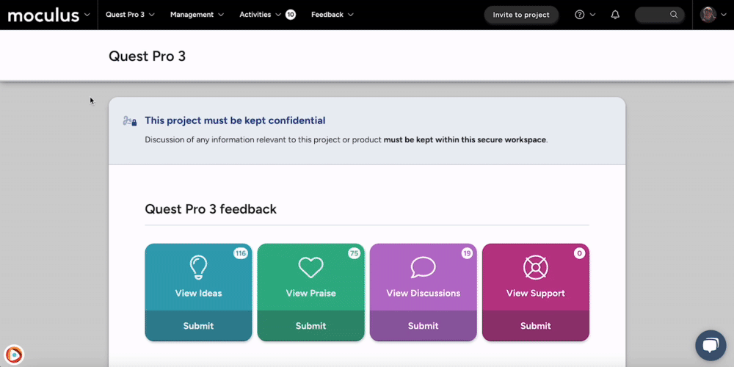Open the Management dropdown menu
734x367 pixels.
(197, 15)
